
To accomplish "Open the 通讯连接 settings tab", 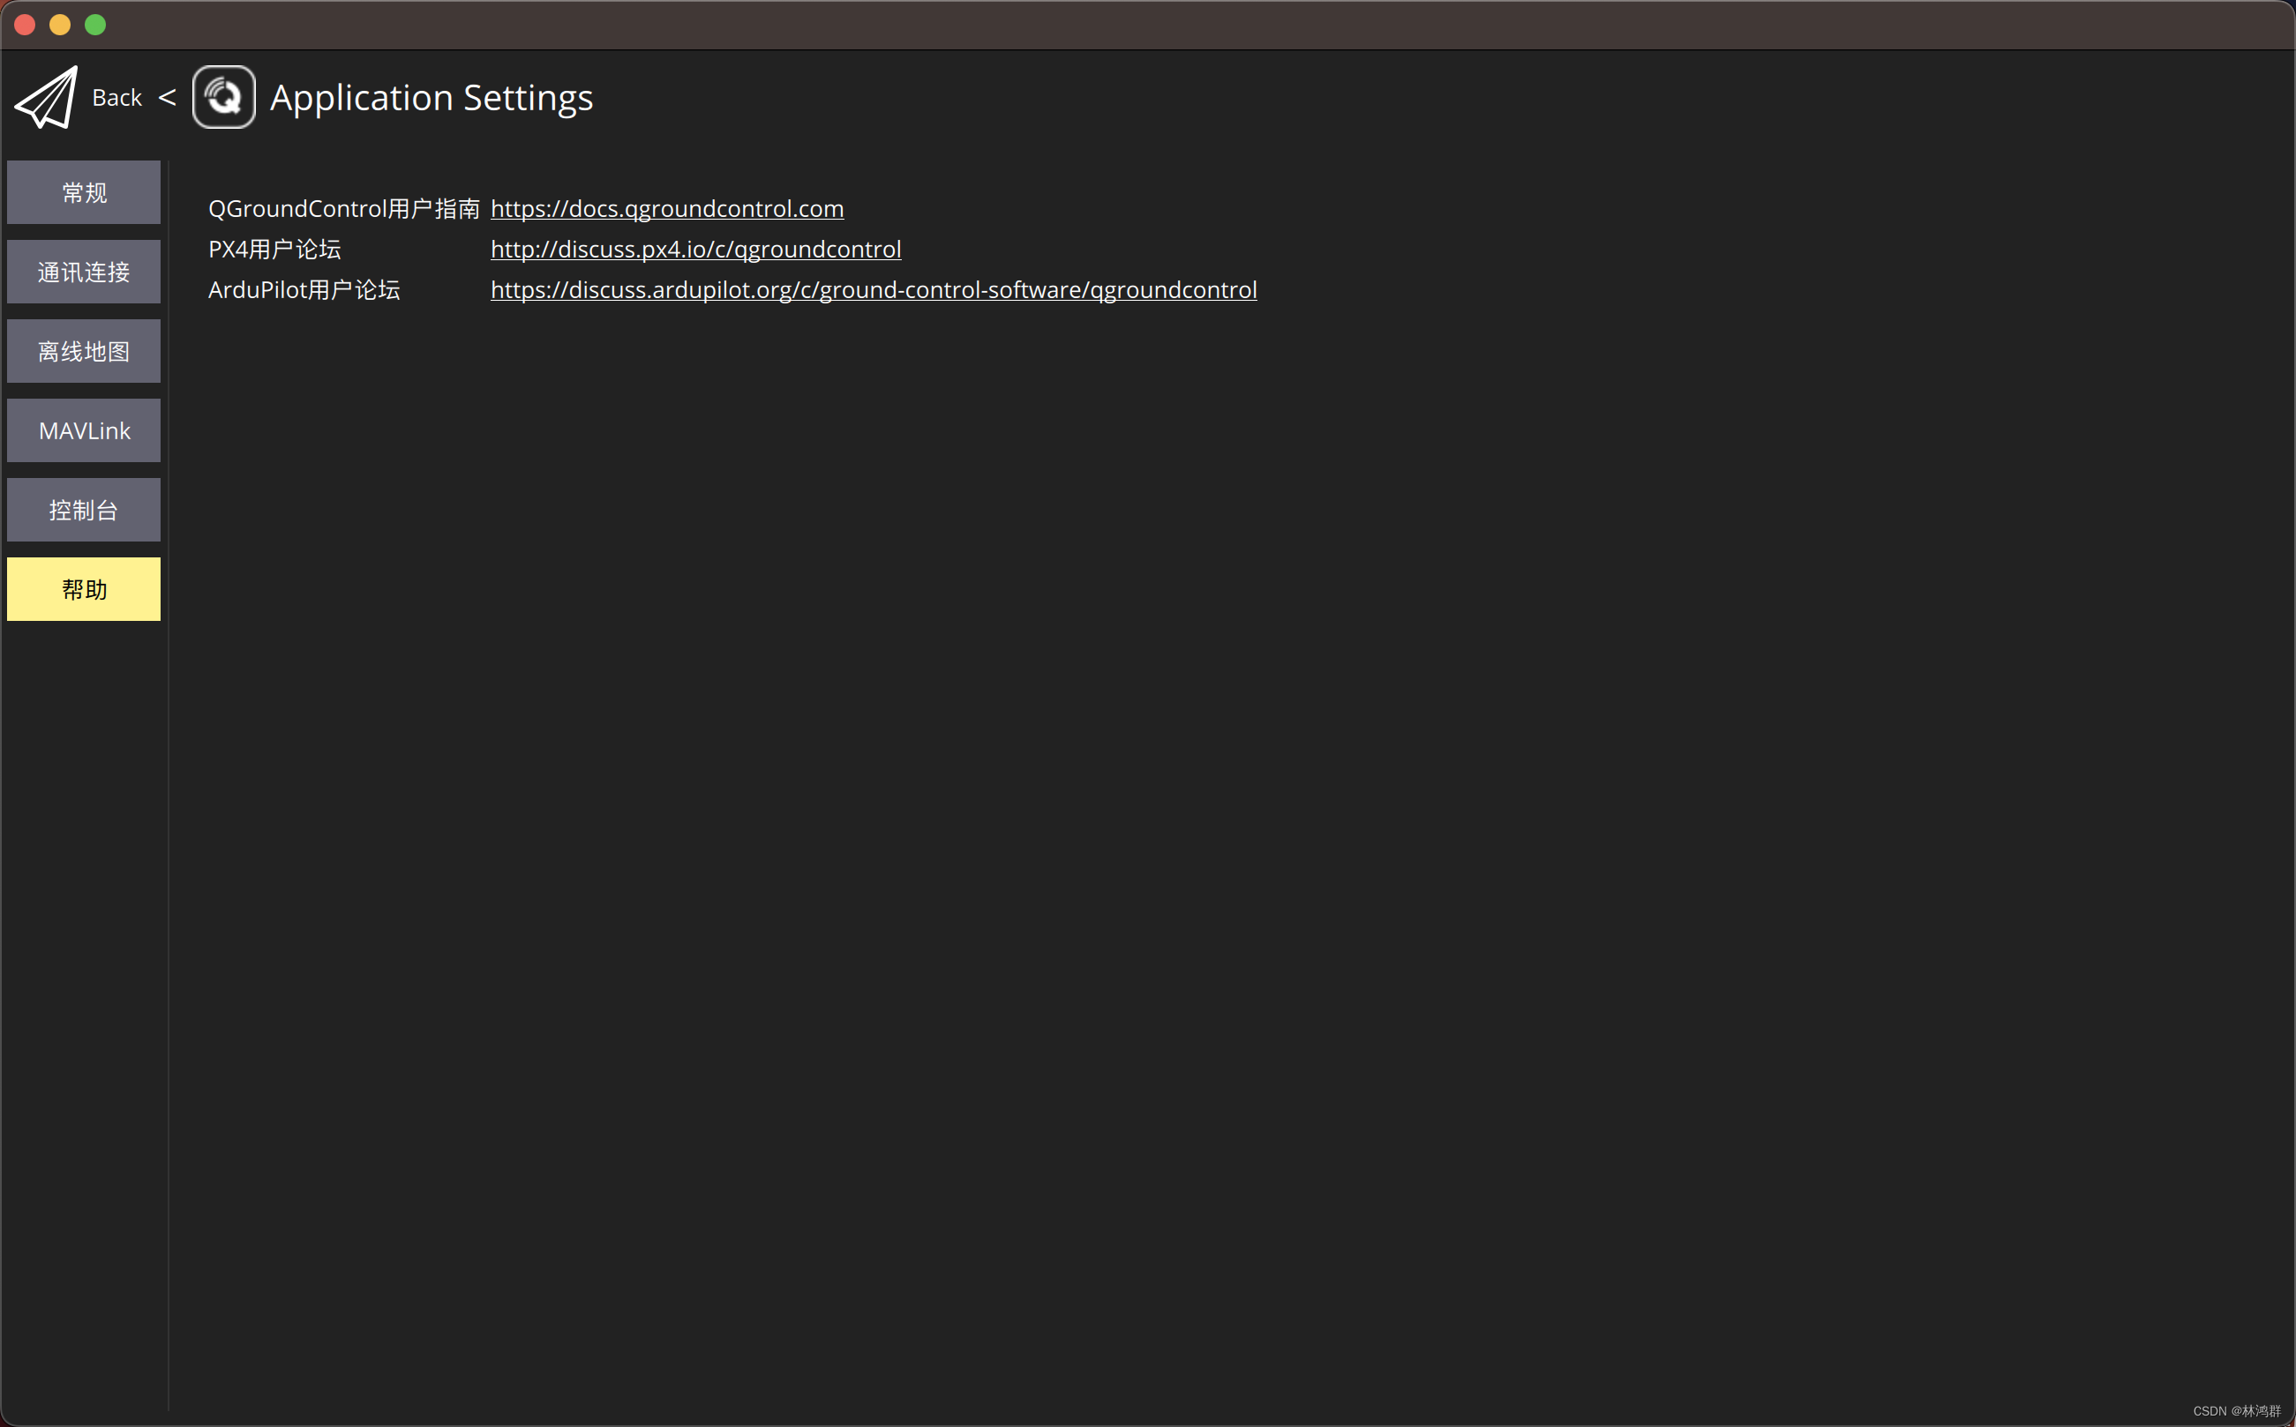I will tap(84, 272).
